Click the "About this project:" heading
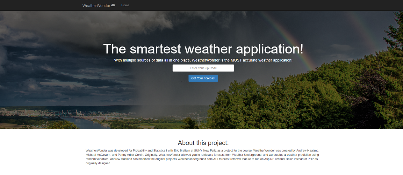Screen dimensions: 403x175 pos(203,143)
